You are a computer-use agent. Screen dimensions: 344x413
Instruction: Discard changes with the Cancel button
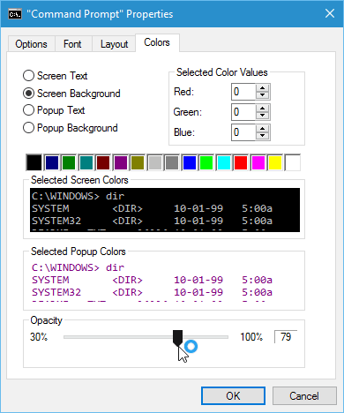click(304, 396)
